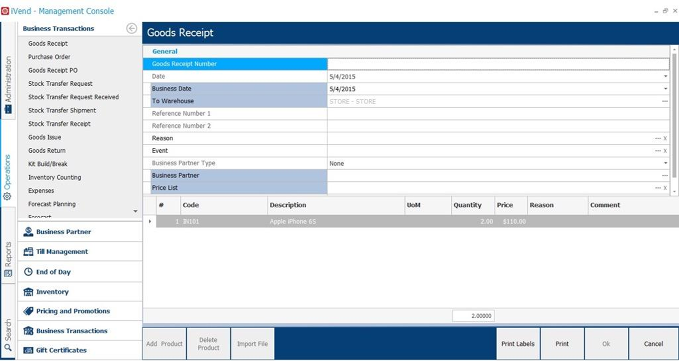Click the Gift Certificates icon
The image size is (679, 361).
pos(28,350)
